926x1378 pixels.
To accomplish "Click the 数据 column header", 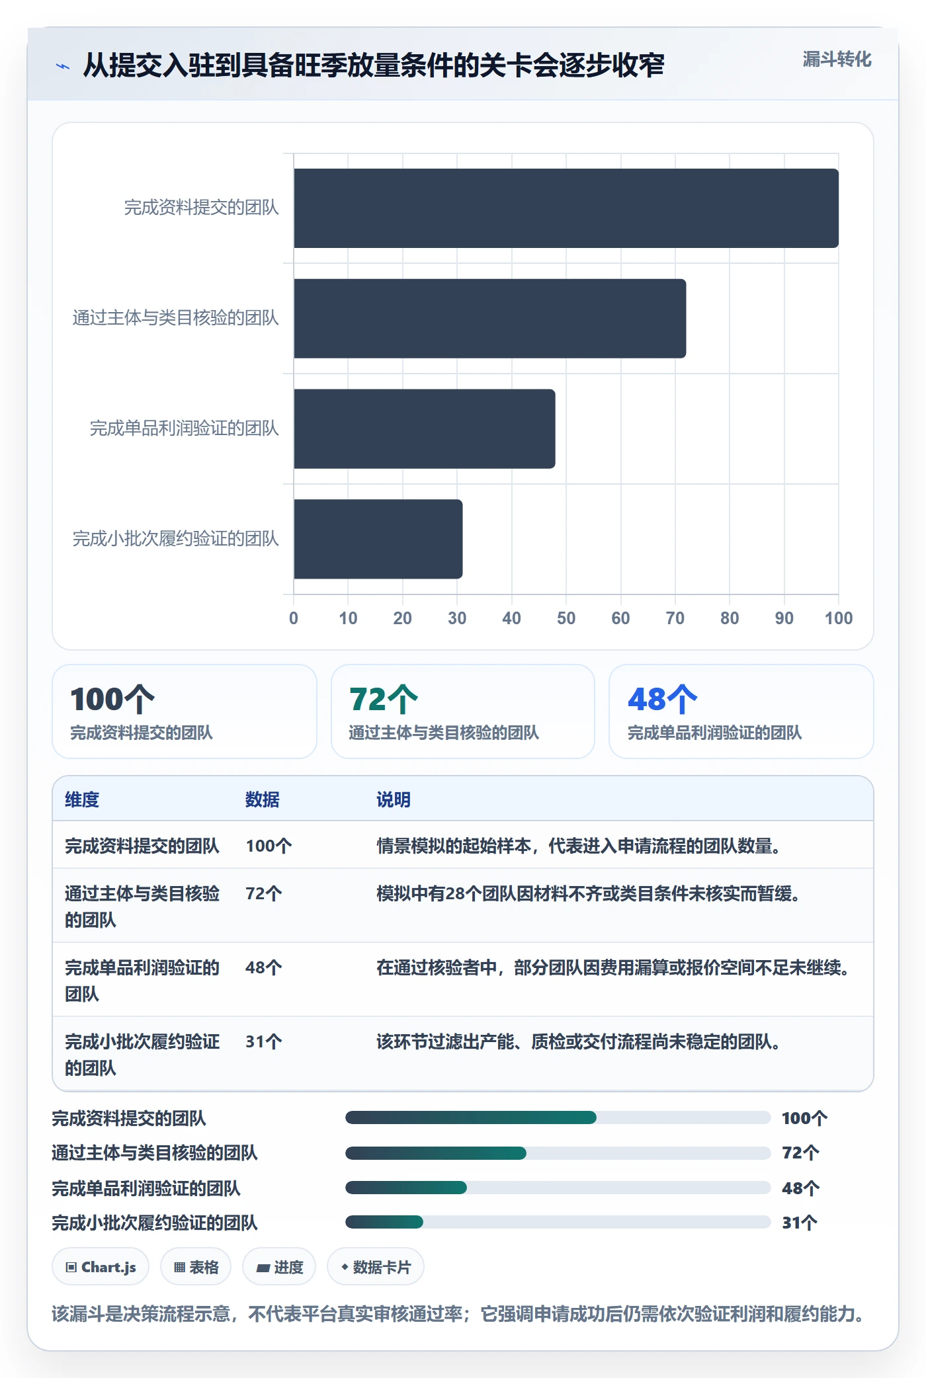I will point(263,799).
